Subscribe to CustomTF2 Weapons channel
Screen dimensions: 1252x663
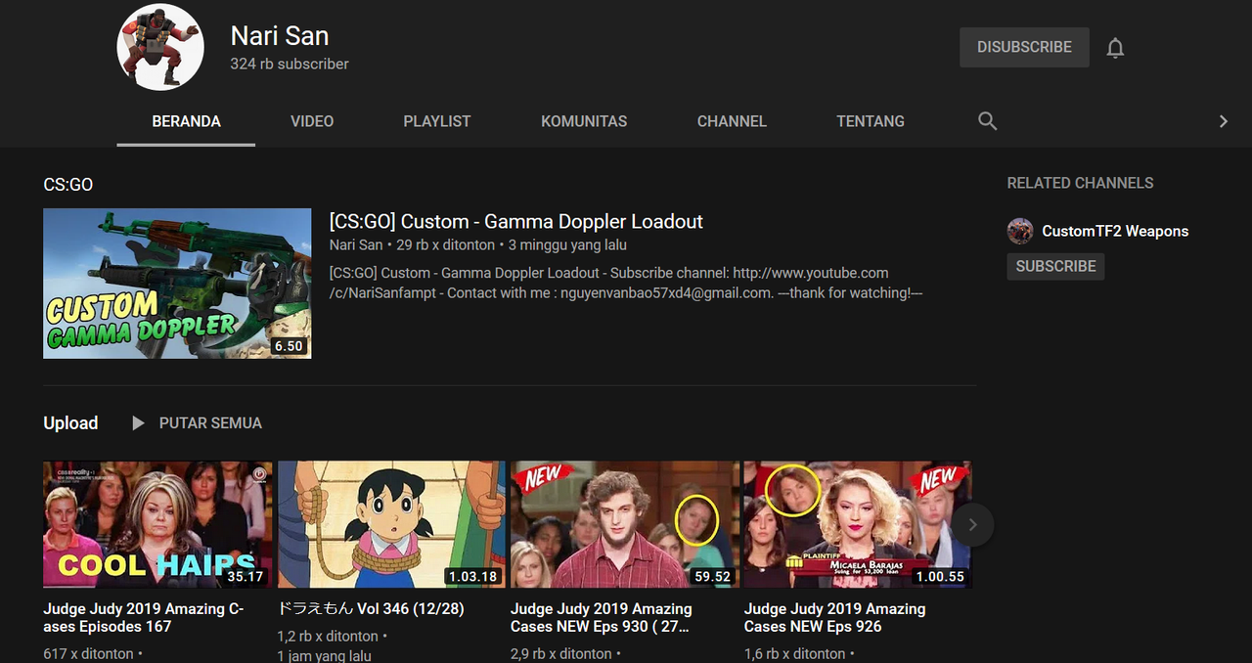click(x=1055, y=266)
